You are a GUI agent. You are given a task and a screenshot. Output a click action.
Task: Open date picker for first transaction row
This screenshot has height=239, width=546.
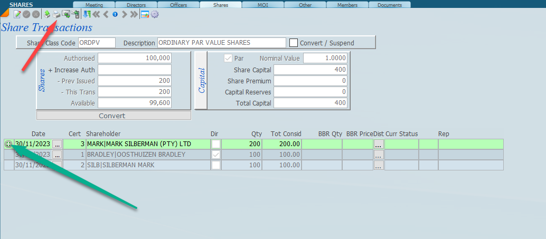[x=57, y=144]
